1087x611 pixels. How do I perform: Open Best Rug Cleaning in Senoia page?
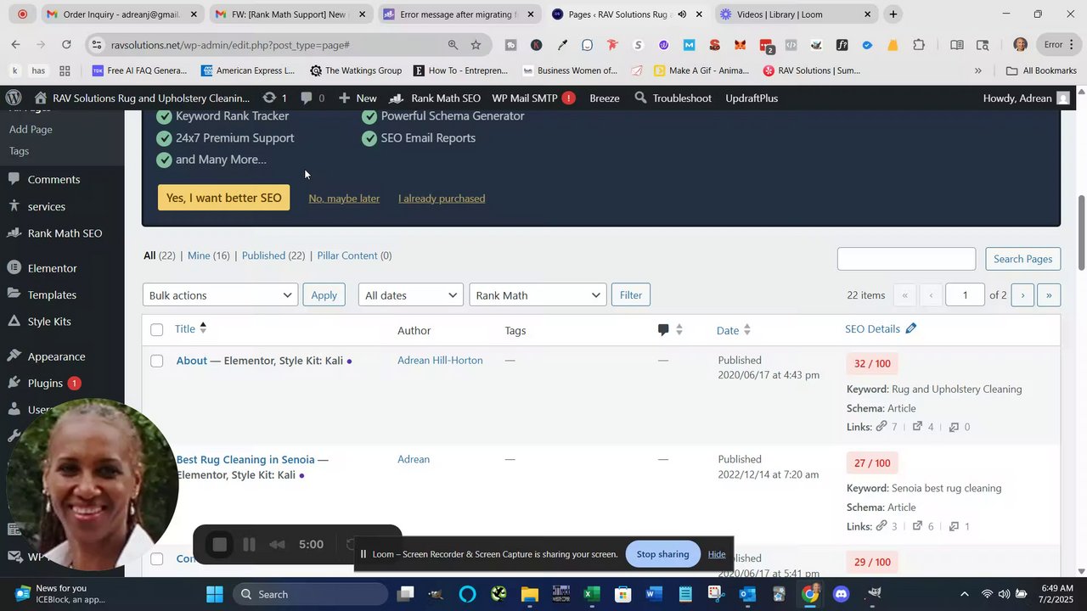(x=245, y=459)
